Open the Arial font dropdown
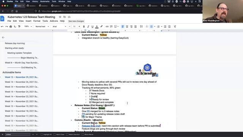The width and height of the screenshot is (243, 137). 59,27
